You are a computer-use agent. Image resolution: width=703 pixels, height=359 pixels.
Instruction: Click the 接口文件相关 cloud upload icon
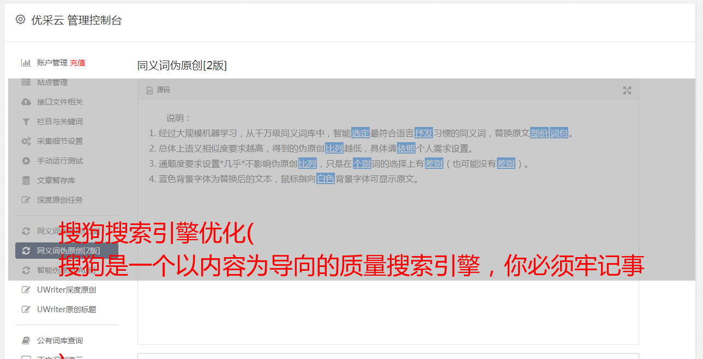pyautogui.click(x=26, y=102)
